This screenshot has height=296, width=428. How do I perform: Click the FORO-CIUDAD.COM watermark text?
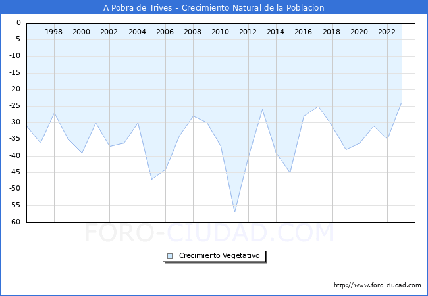tap(209, 234)
